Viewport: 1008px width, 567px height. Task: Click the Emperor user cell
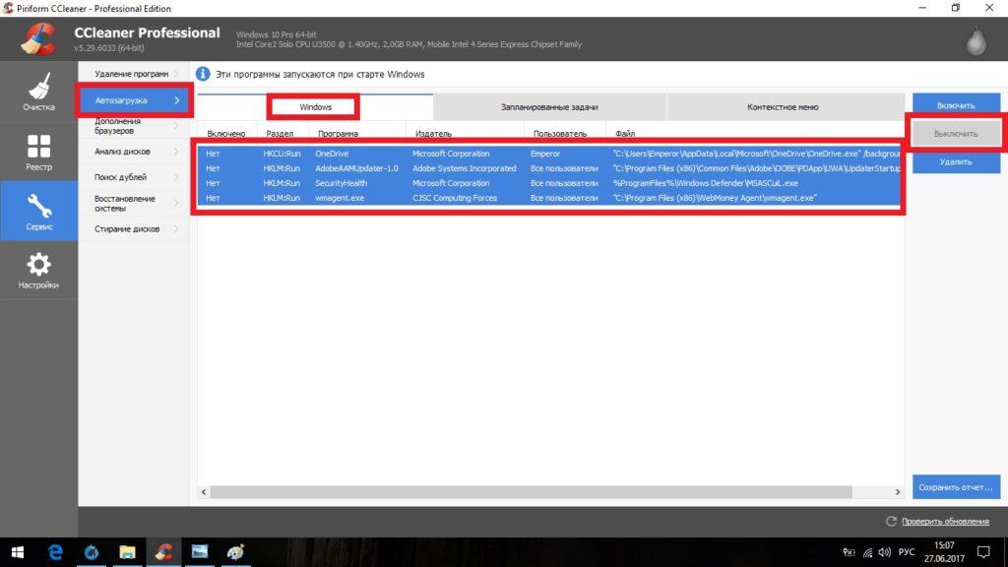(x=545, y=154)
